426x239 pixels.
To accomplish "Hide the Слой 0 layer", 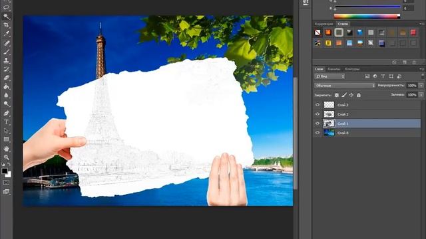I will click(x=318, y=133).
